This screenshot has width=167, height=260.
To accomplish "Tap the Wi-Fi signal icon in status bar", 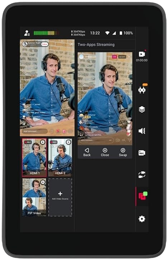I will click(108, 33).
